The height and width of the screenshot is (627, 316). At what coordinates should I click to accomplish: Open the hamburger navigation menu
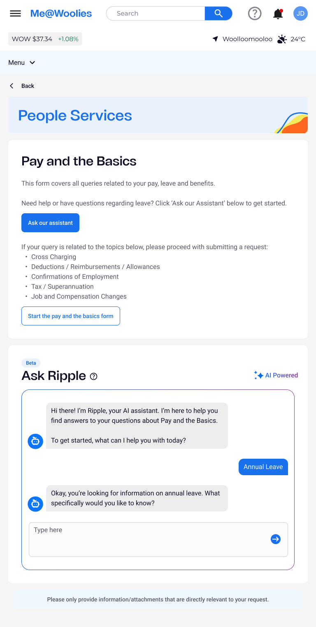click(15, 14)
